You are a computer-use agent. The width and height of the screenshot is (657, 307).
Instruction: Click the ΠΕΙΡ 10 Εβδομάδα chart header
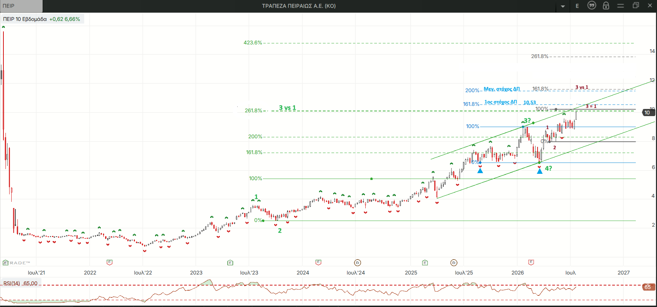pos(25,19)
